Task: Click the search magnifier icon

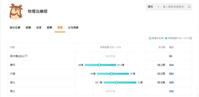Action: 189,7
